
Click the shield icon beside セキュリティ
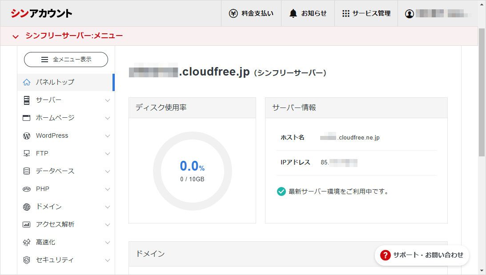27,260
